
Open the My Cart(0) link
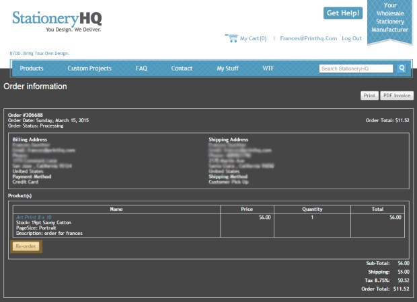tap(253, 39)
